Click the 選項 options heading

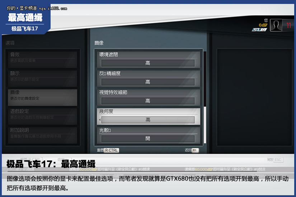tap(10, 43)
